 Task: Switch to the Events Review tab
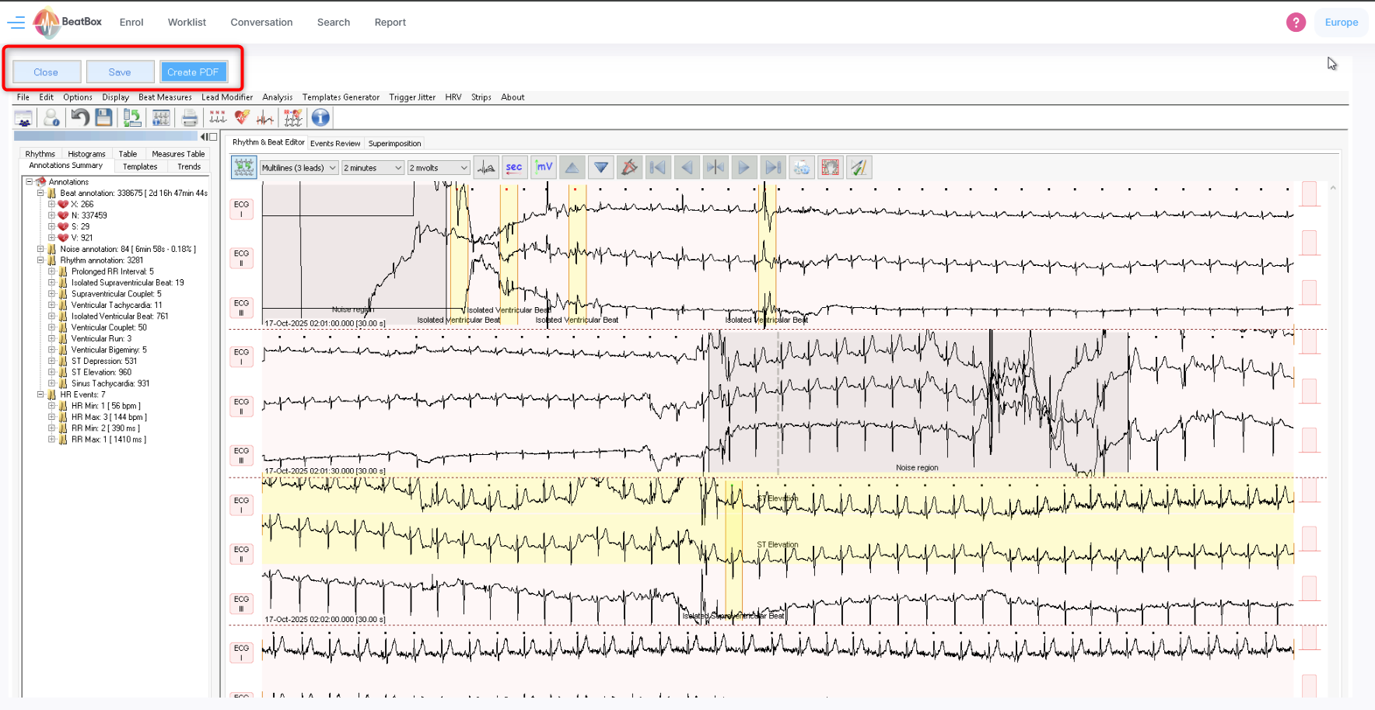click(x=335, y=143)
